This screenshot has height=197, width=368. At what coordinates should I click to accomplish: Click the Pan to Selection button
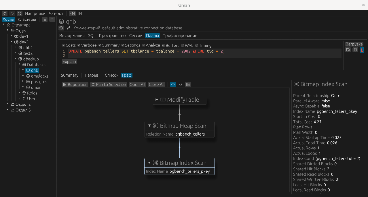click(108, 84)
